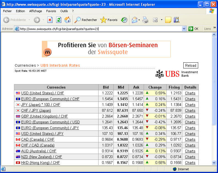Click the Australia flag beside AUD / CHF
Screen dimensions: 218x173
(x=18, y=151)
